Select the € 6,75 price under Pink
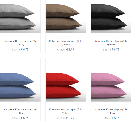Viewport: 131px width, 121px height. 116,118
